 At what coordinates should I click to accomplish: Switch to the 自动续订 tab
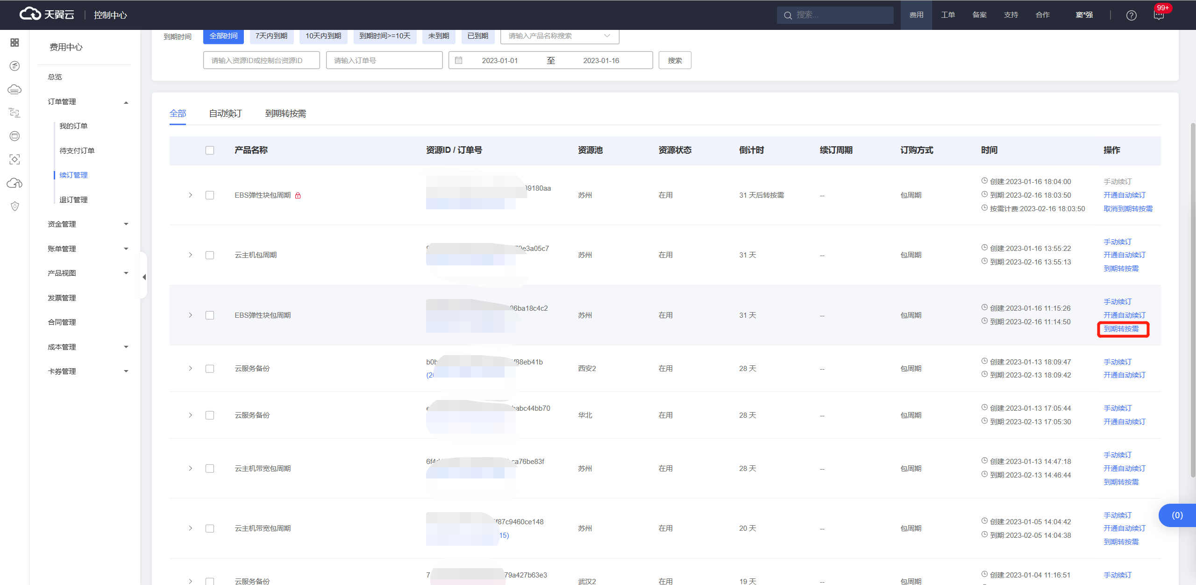pos(225,114)
